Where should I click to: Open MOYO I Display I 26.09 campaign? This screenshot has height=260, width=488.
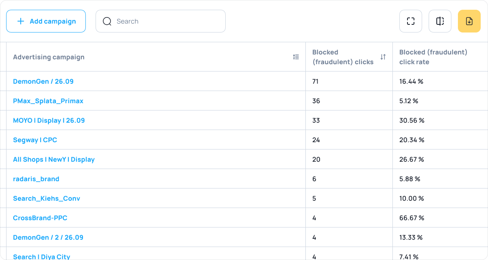(49, 120)
